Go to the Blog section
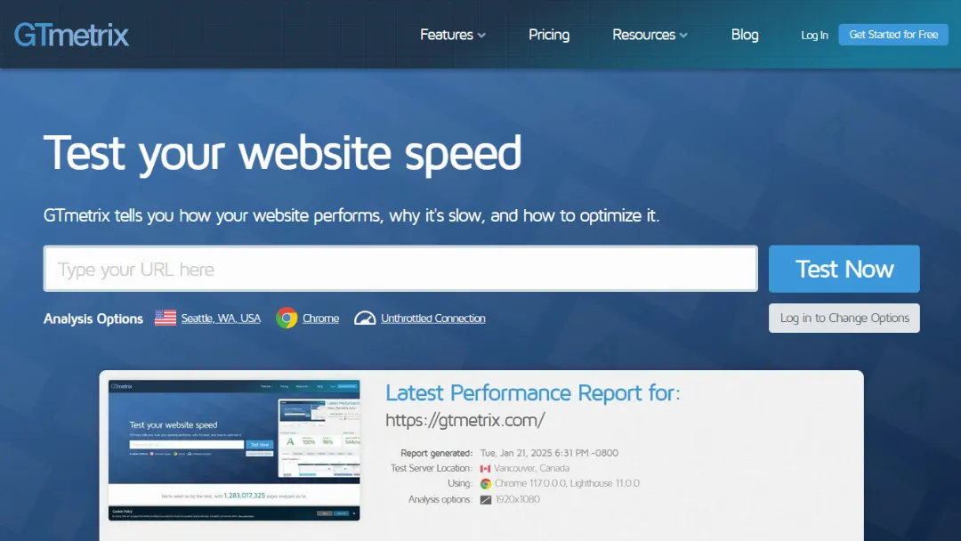Viewport: 961px width, 541px height. pyautogui.click(x=745, y=34)
